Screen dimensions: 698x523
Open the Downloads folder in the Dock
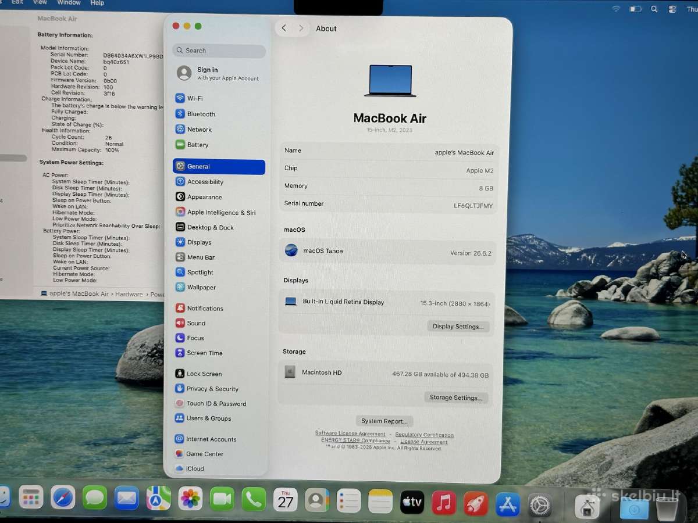click(x=634, y=508)
